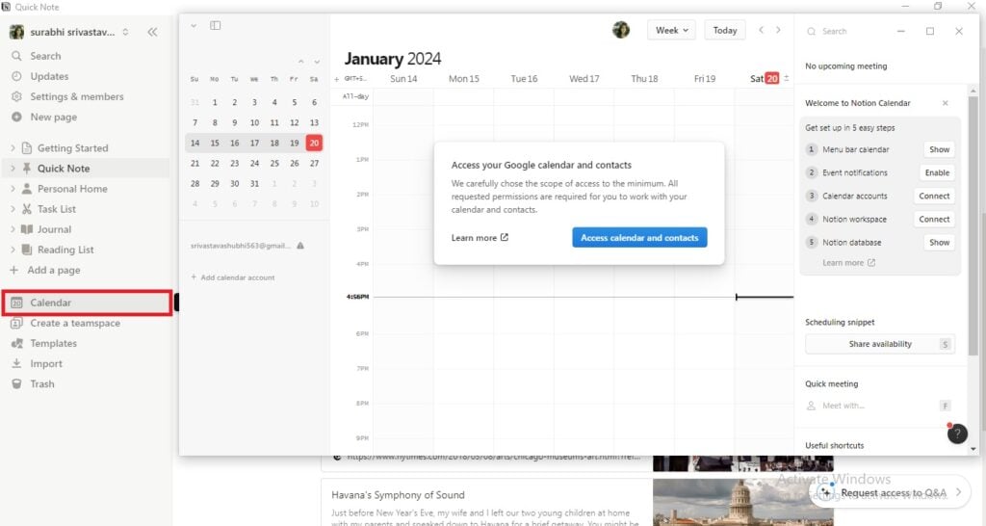
Task: Click the Share availability button
Action: 880,344
